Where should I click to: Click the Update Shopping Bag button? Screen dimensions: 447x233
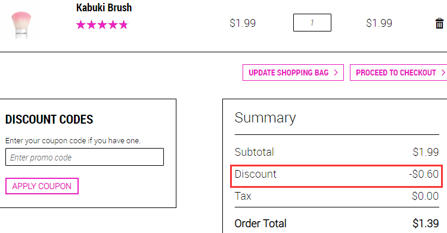pyautogui.click(x=293, y=73)
